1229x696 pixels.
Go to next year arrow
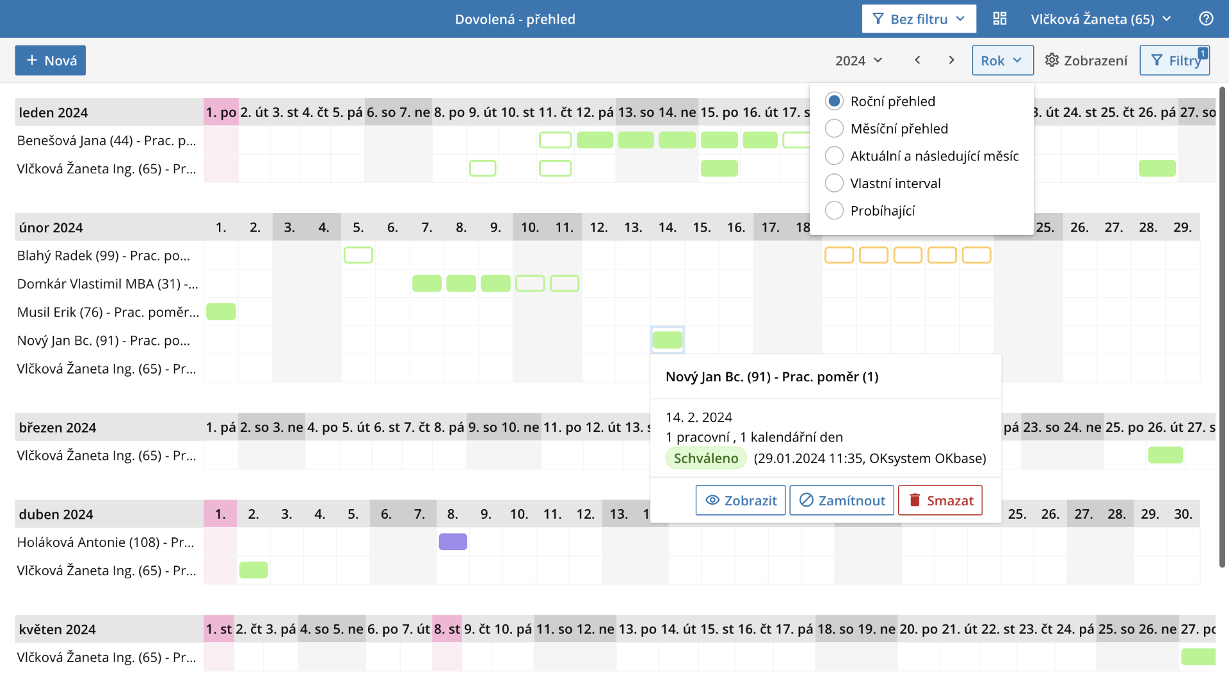pos(952,60)
